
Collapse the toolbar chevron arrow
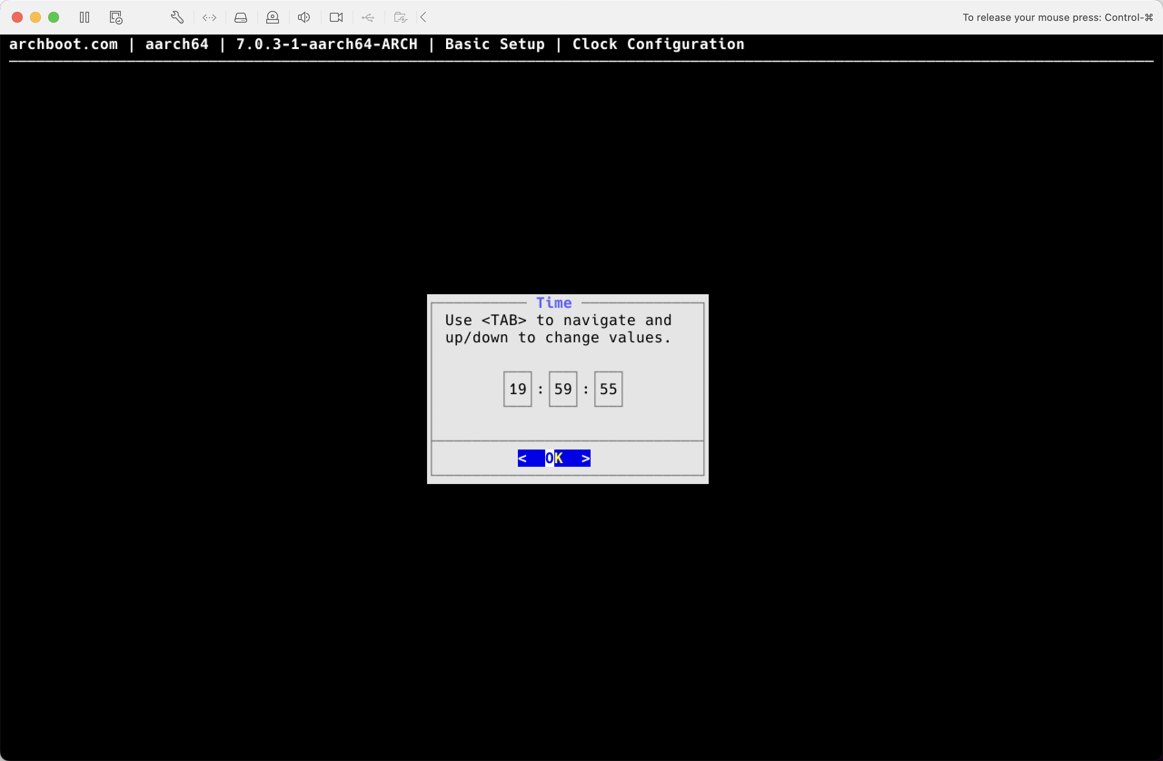pyautogui.click(x=424, y=18)
